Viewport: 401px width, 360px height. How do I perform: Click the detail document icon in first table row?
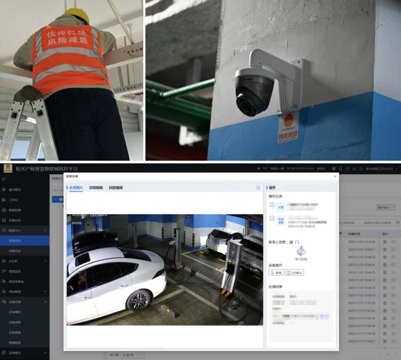(384, 241)
